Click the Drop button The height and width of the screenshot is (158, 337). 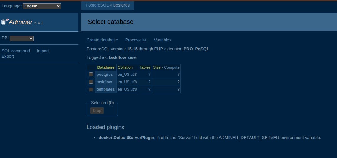pos(97,110)
